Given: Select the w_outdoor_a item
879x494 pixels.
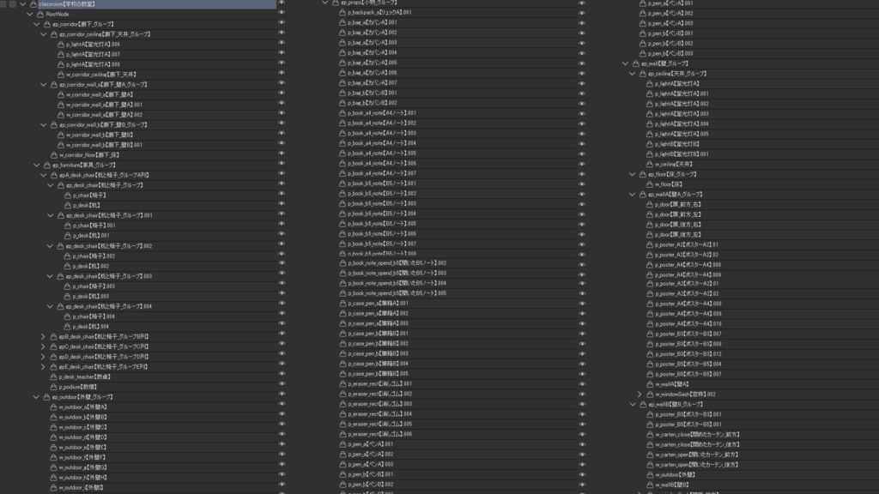Looking at the screenshot, I should point(82,407).
